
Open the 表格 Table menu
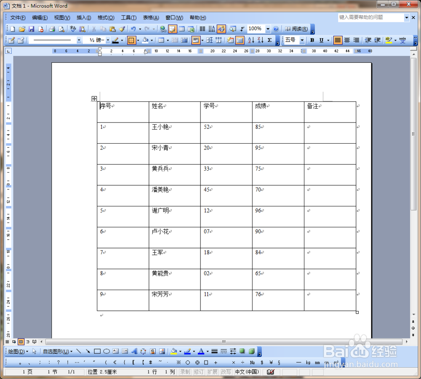pyautogui.click(x=151, y=18)
